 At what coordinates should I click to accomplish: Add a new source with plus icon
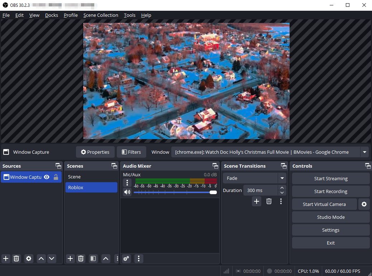point(6,258)
